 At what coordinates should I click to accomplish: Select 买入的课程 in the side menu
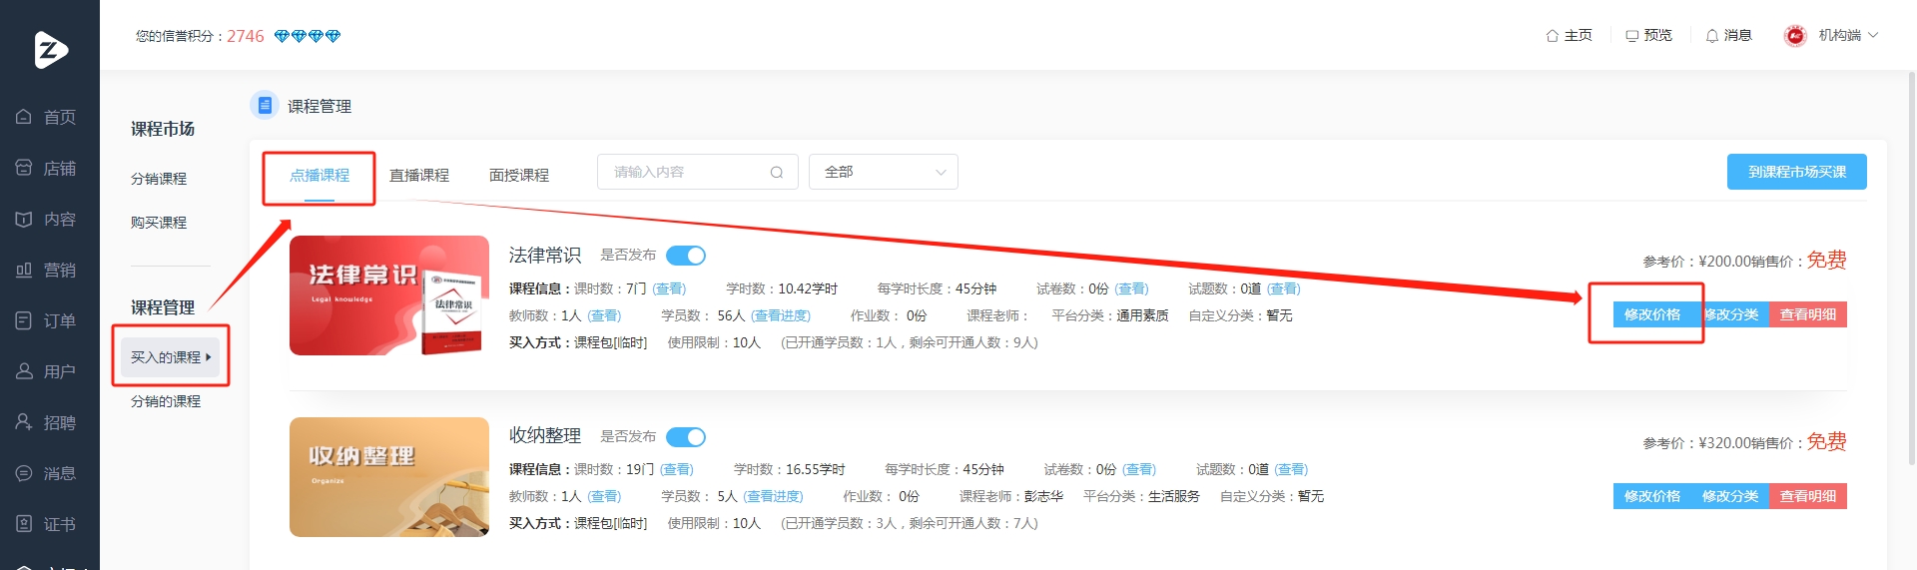point(170,356)
